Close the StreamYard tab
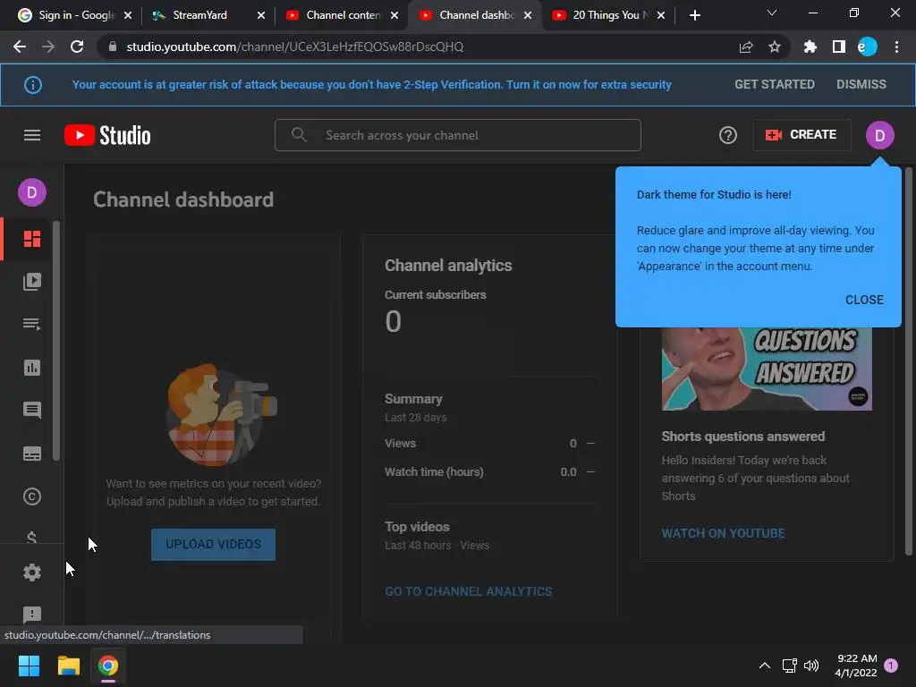This screenshot has width=916, height=687. coord(260,15)
